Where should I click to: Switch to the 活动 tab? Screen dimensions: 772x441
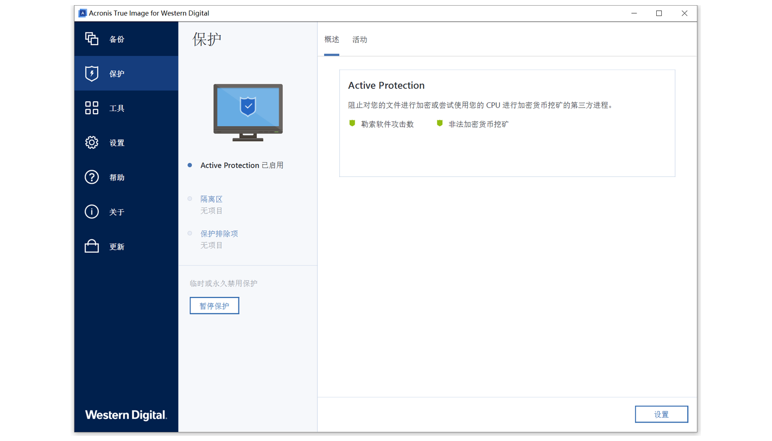[360, 40]
